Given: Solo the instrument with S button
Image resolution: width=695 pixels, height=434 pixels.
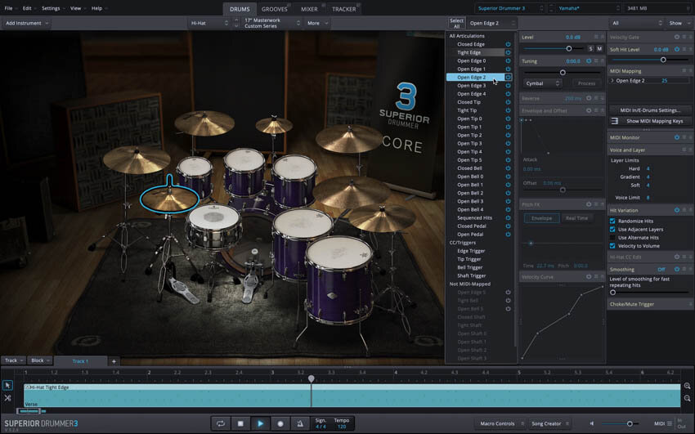Looking at the screenshot, I should click(x=591, y=49).
